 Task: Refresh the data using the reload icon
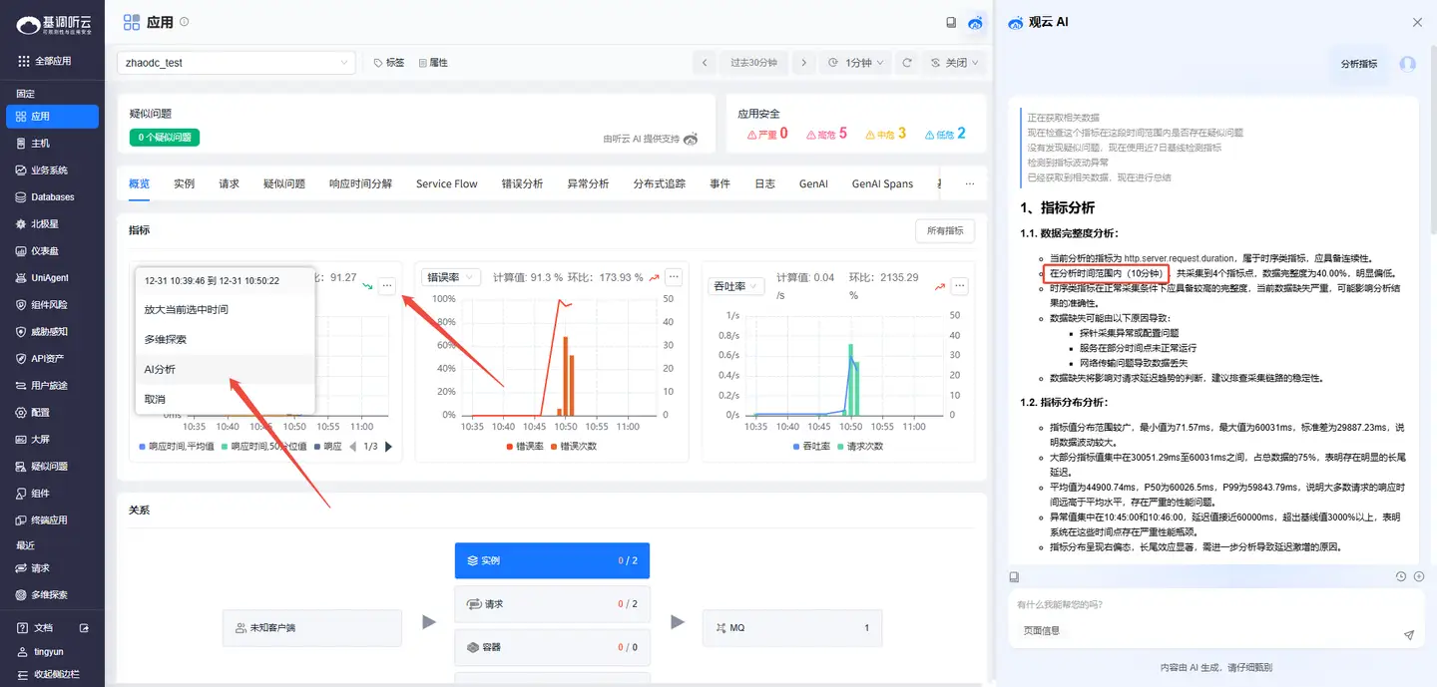[906, 62]
